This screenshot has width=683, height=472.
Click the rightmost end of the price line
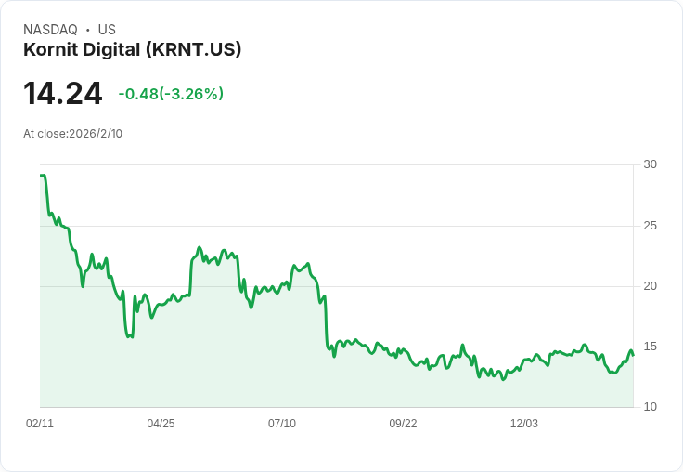[633, 355]
